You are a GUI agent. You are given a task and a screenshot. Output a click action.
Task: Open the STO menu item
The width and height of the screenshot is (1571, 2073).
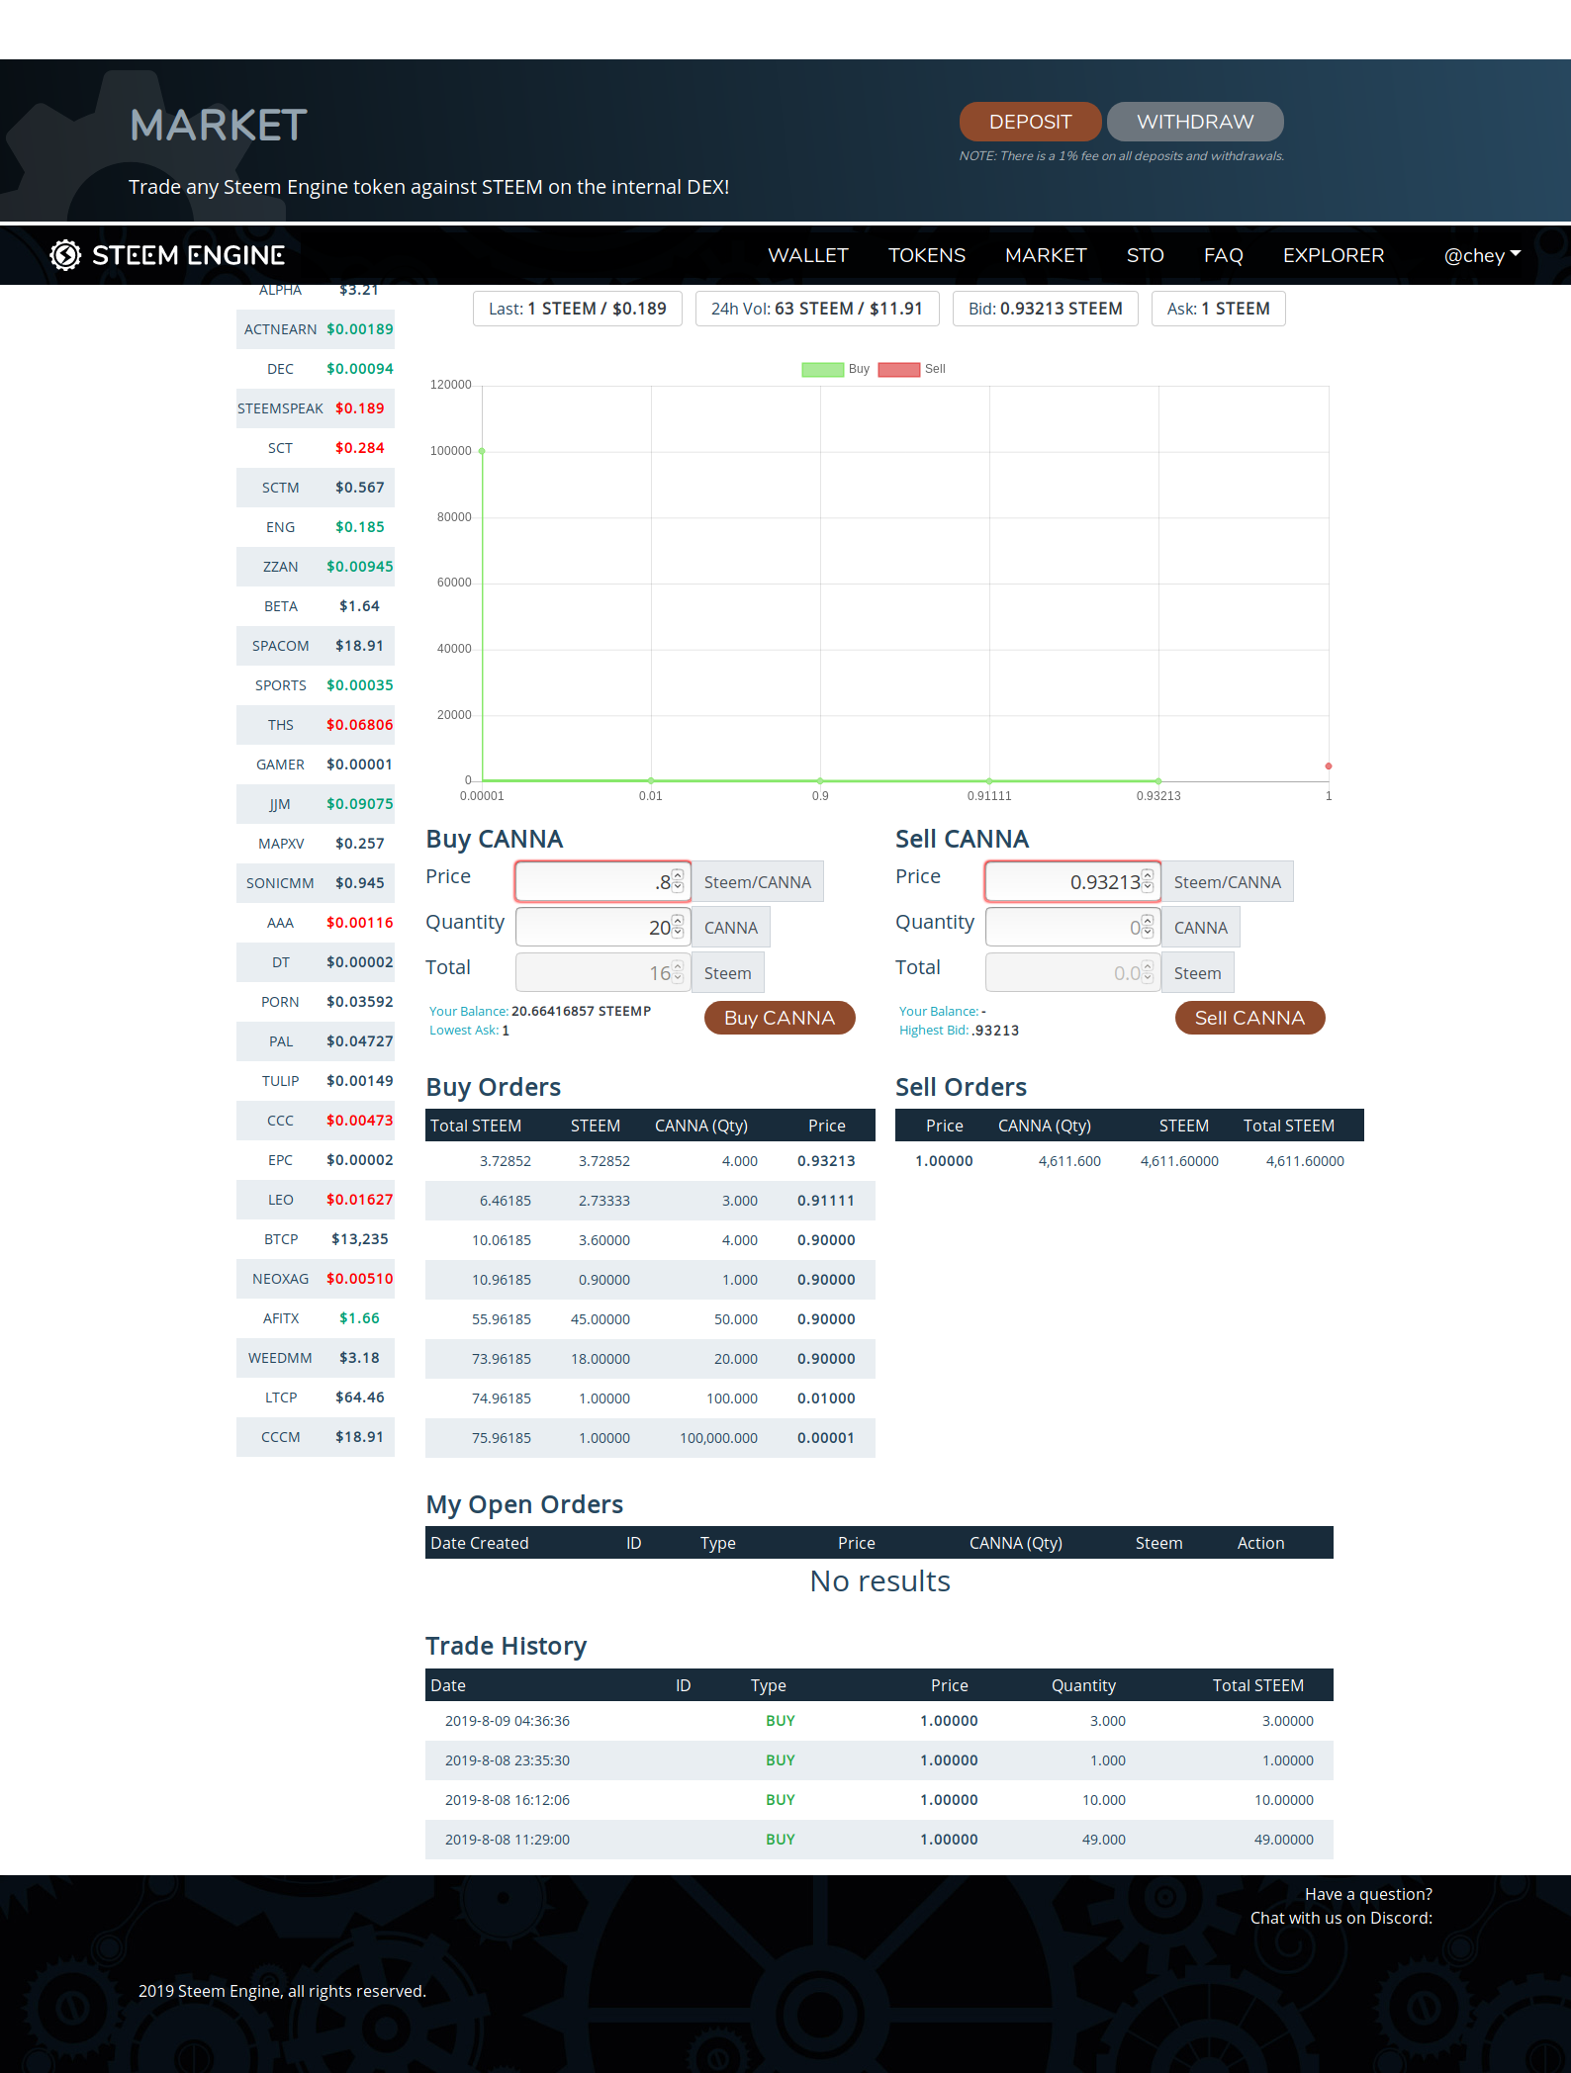tap(1145, 255)
